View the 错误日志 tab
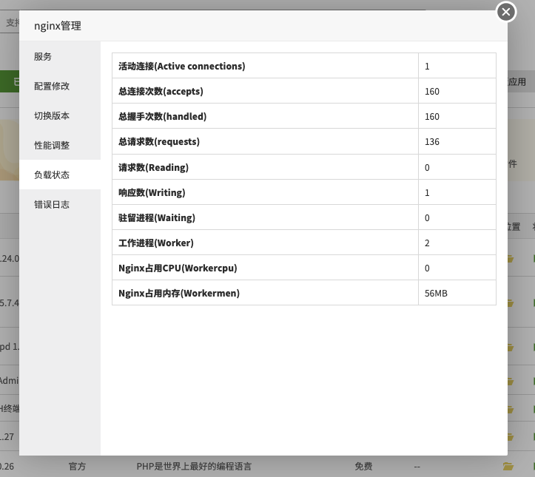This screenshot has width=535, height=477. [x=60, y=204]
